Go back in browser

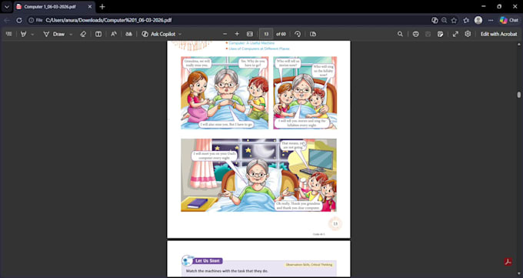click(7, 20)
